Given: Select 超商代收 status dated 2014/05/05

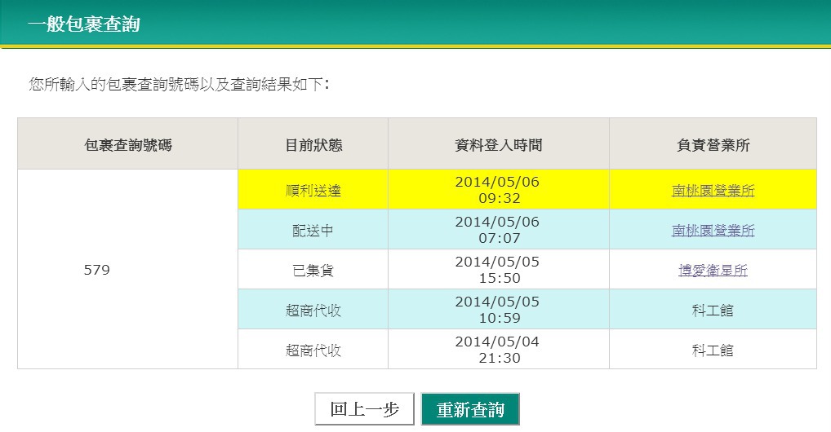Looking at the screenshot, I should click(313, 309).
